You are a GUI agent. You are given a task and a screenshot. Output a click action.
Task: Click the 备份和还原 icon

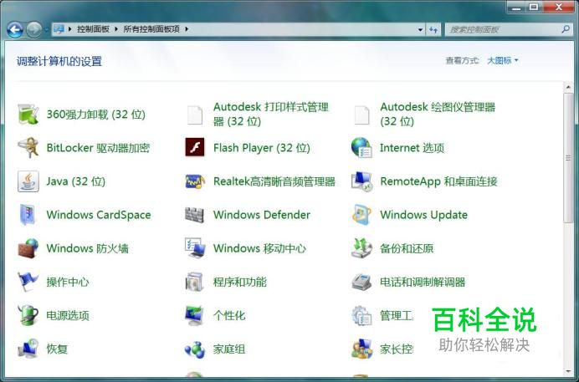click(x=361, y=248)
